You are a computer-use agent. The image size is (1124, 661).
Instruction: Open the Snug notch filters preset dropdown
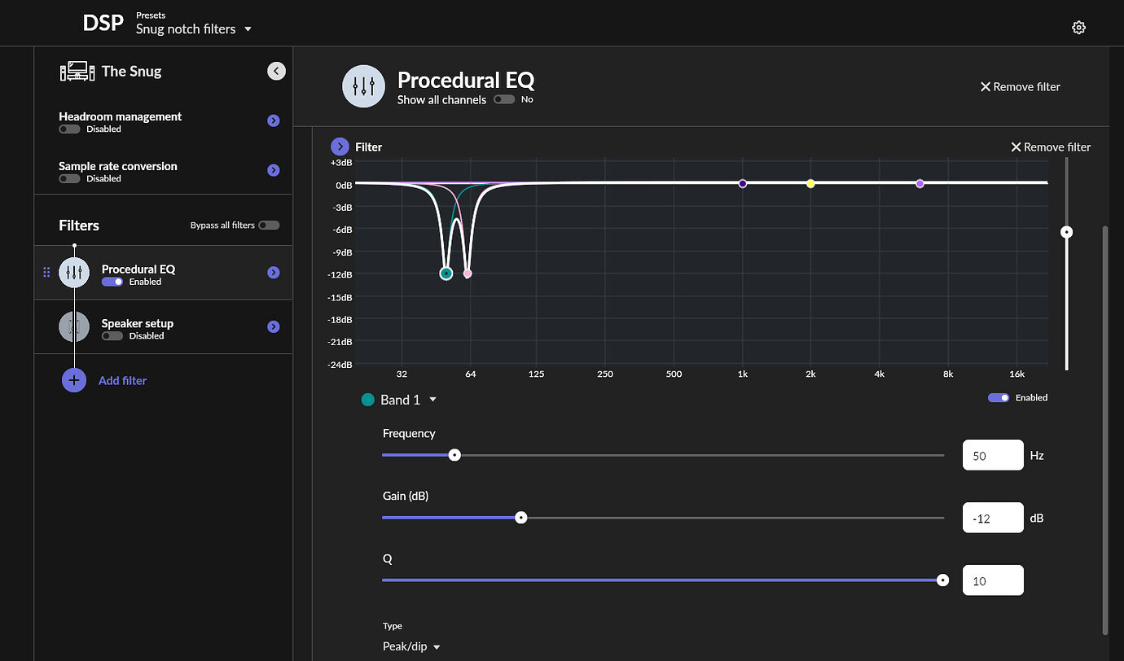tap(194, 28)
